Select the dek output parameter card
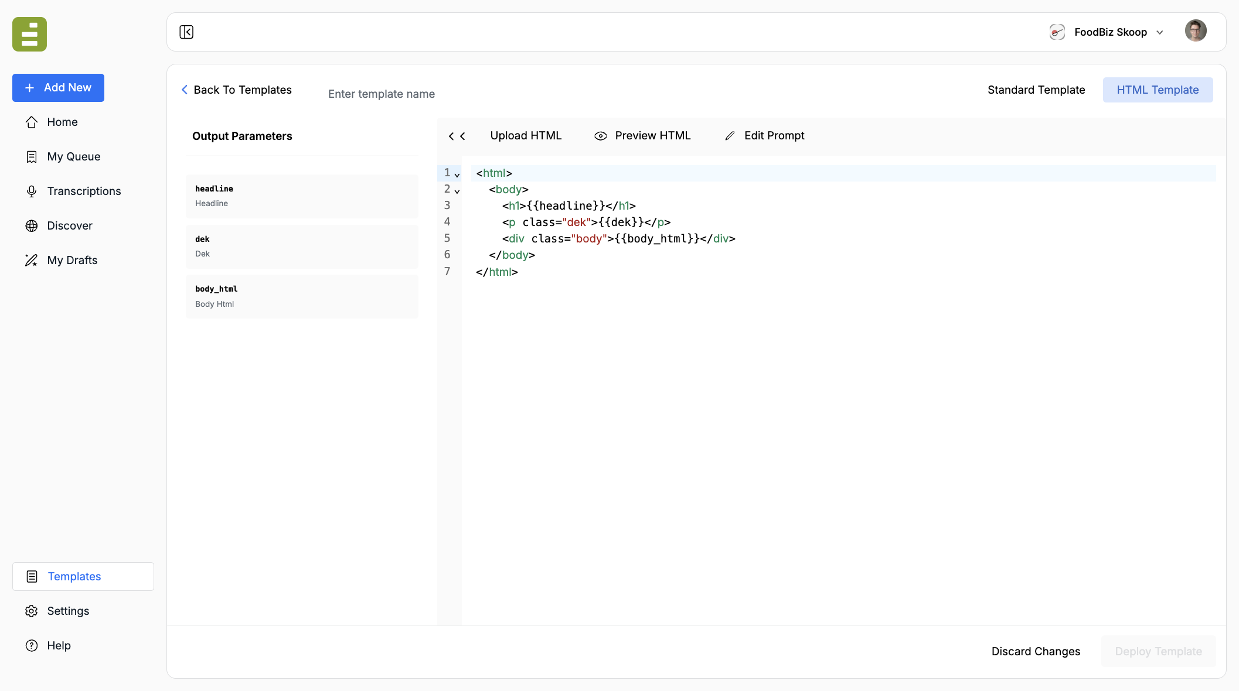1239x691 pixels. click(x=302, y=247)
